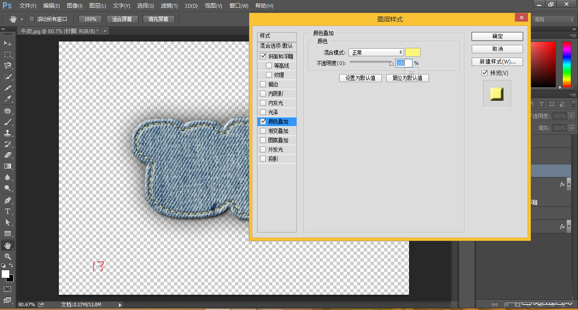Select the Type tool
Screen dimensions: 578x310
pos(8,210)
